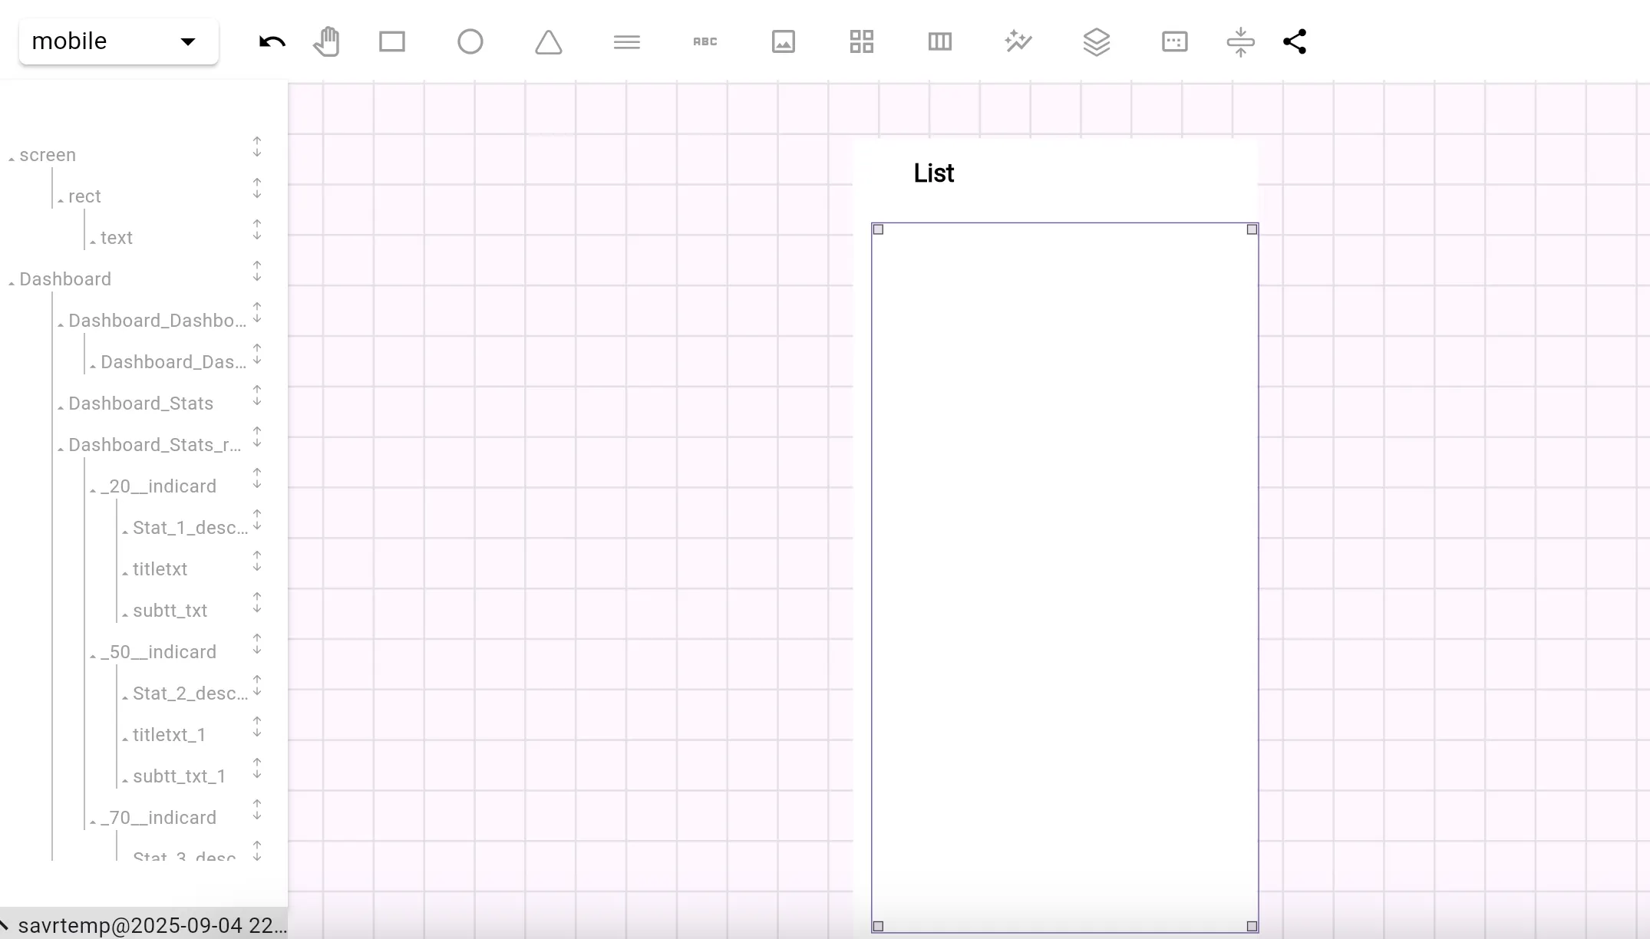This screenshot has width=1650, height=939.
Task: Select the titletxt_1 layer
Action: 169,735
